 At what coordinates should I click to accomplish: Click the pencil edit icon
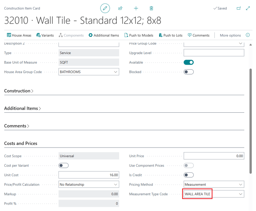[105, 8]
